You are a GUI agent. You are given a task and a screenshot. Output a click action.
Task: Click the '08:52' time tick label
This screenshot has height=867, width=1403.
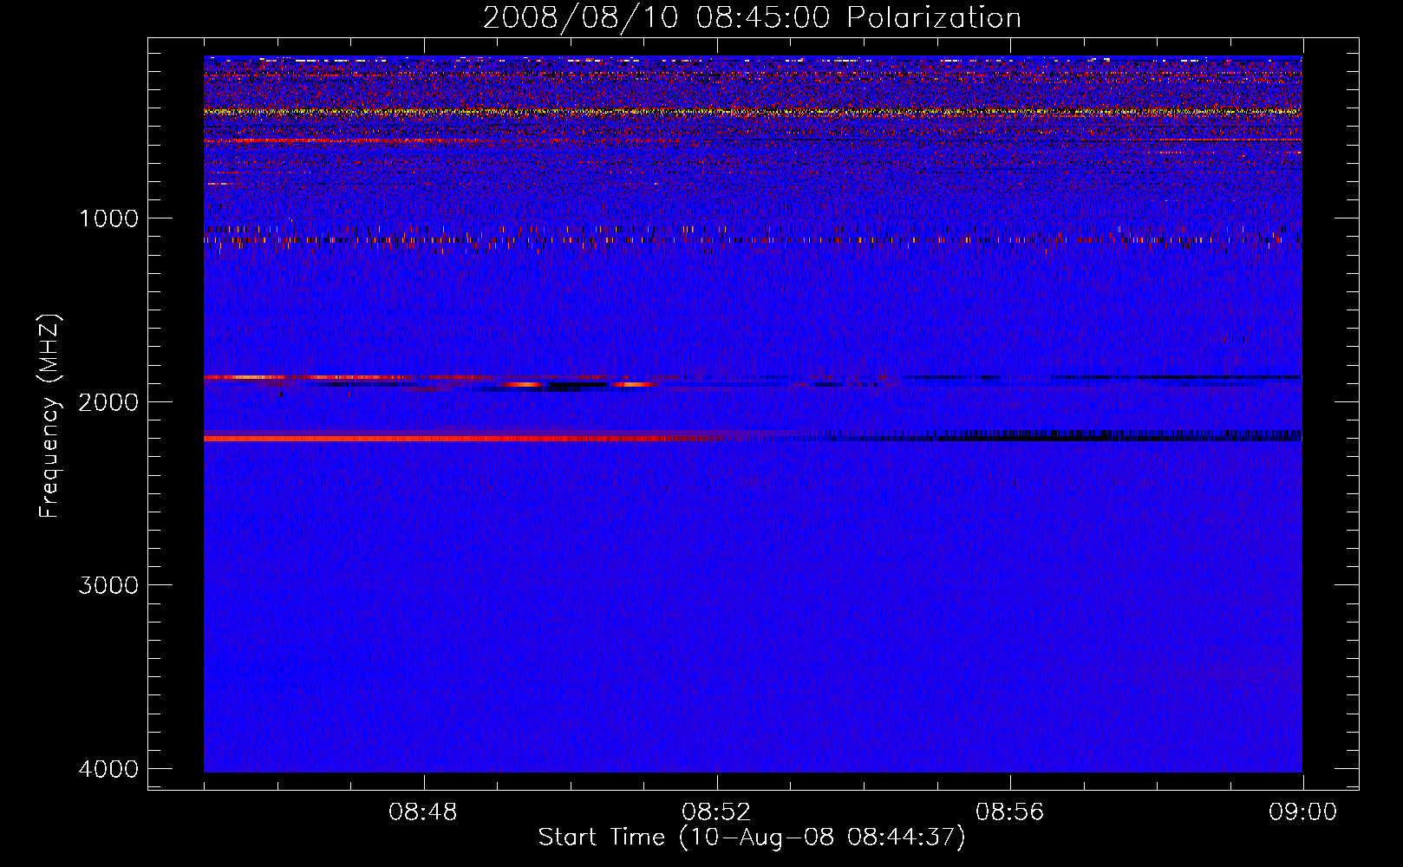716,812
